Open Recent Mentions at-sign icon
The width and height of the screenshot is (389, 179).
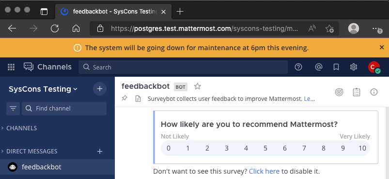pyautogui.click(x=319, y=67)
